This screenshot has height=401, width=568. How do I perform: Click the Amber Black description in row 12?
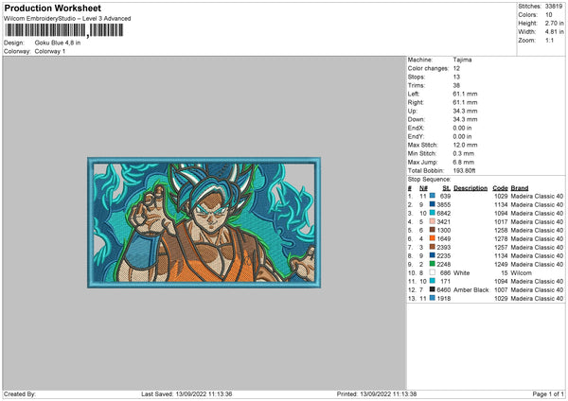click(470, 290)
